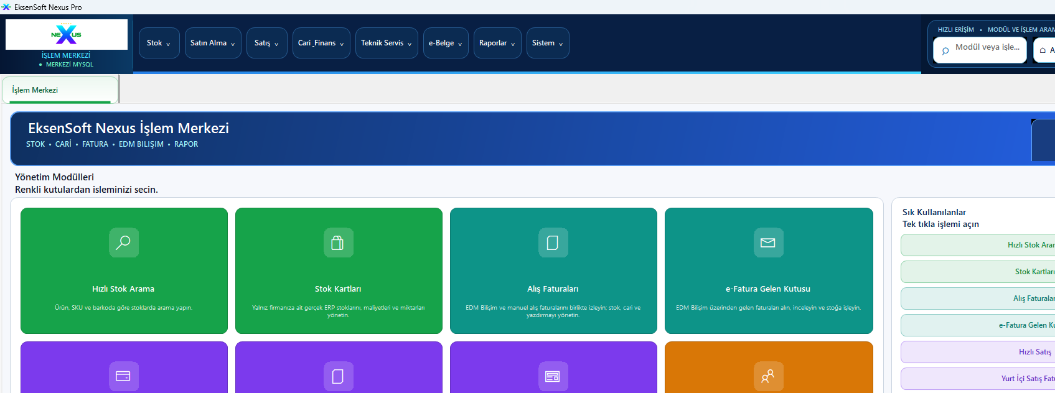The width and height of the screenshot is (1055, 393).
Task: Click EDM BILIŞIM in the banner subtitle
Action: 141,144
